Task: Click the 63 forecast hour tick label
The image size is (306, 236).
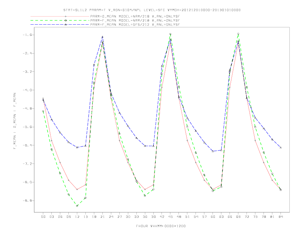Action: (221, 217)
